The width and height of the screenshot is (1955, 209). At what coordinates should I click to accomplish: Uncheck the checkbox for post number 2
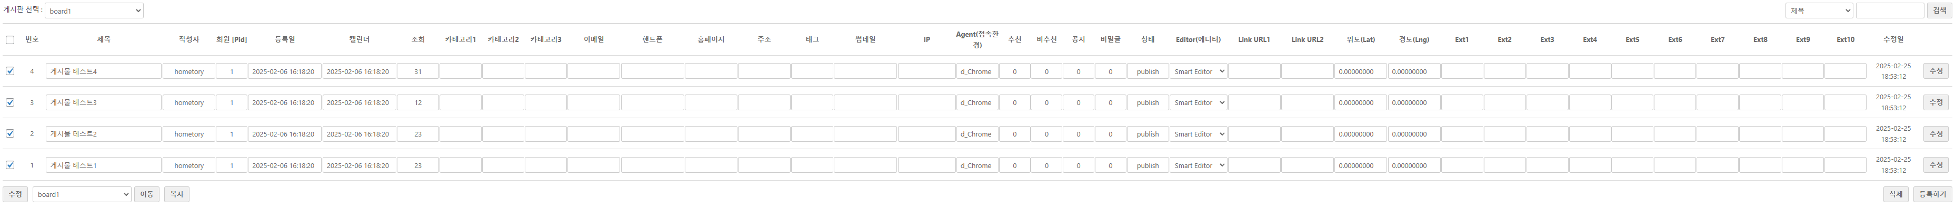10,133
